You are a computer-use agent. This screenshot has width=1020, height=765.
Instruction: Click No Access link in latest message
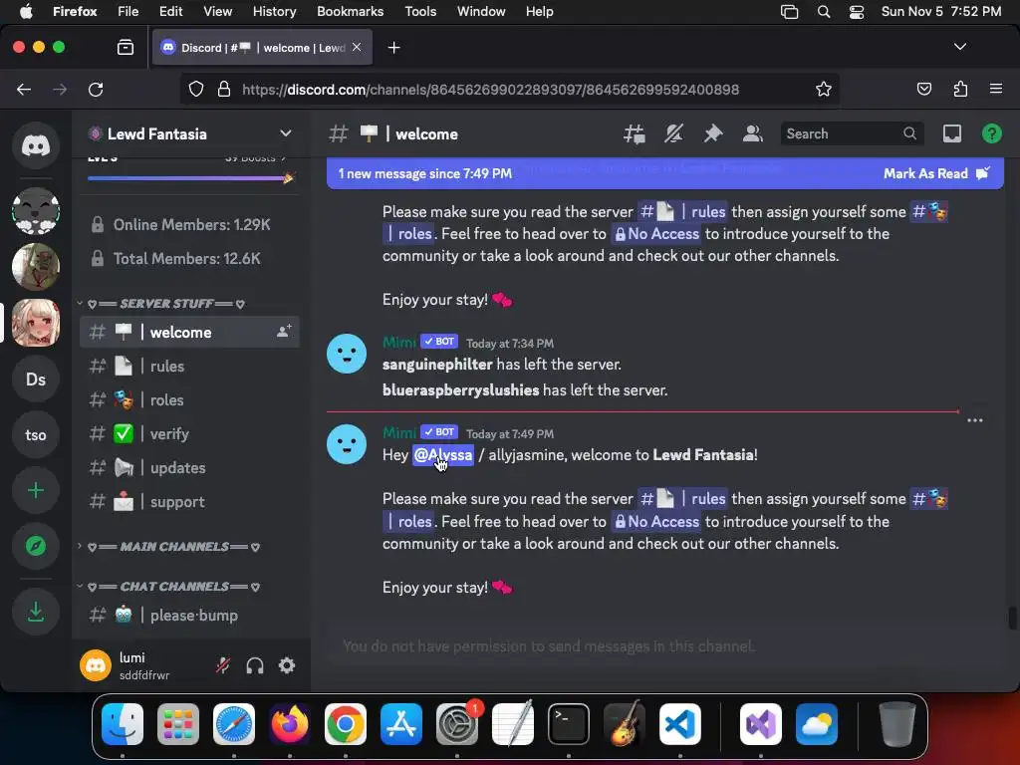(x=655, y=522)
